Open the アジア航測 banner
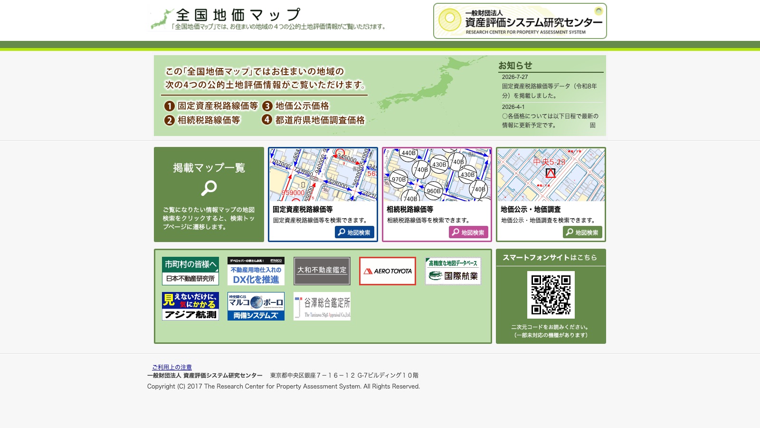 pyautogui.click(x=190, y=306)
